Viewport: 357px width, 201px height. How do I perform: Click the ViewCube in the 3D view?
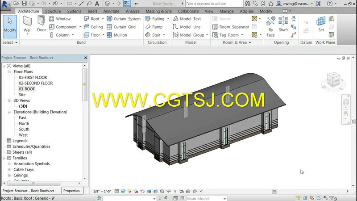333,80
